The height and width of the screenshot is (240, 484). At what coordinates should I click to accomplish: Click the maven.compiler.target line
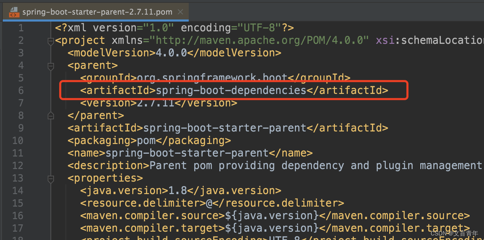pyautogui.click(x=275, y=228)
